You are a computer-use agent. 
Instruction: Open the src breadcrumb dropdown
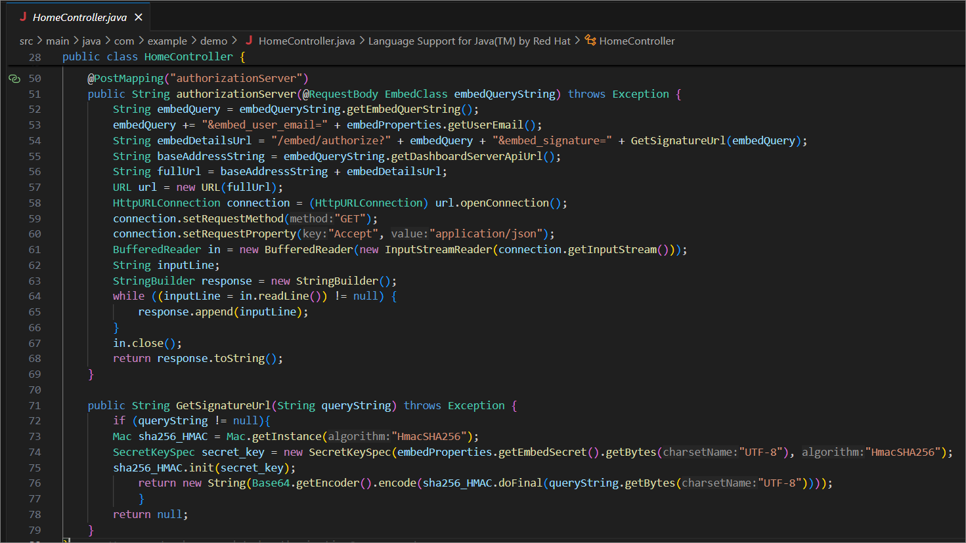pos(26,41)
